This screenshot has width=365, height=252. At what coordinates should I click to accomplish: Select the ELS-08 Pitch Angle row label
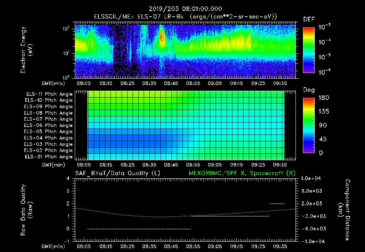[48, 113]
